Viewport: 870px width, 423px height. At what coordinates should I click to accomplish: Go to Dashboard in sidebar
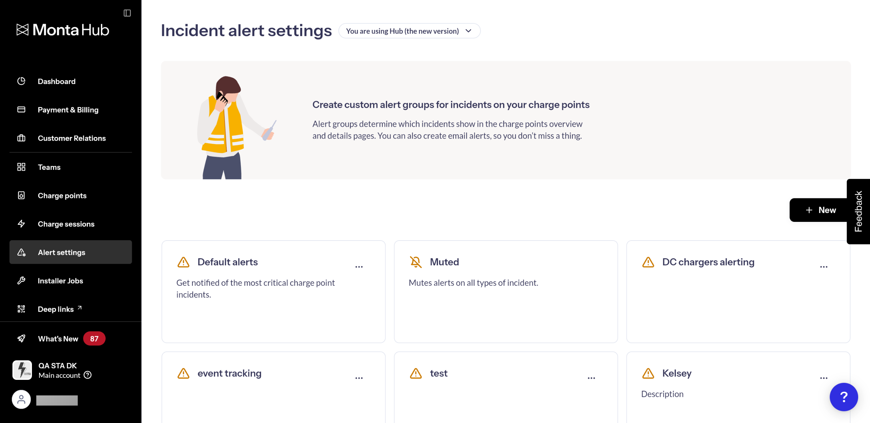pos(56,82)
